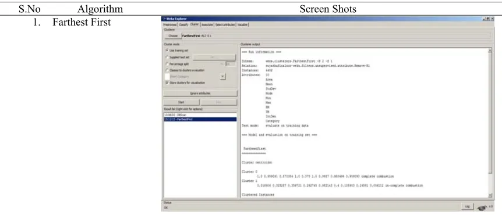
Task: Click the FarthestFirst -N 2 -S 1 clusterer field
Action: tap(336, 36)
